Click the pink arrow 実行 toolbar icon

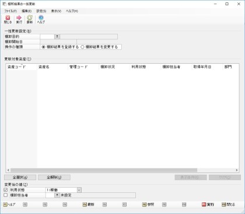[x=19, y=19]
